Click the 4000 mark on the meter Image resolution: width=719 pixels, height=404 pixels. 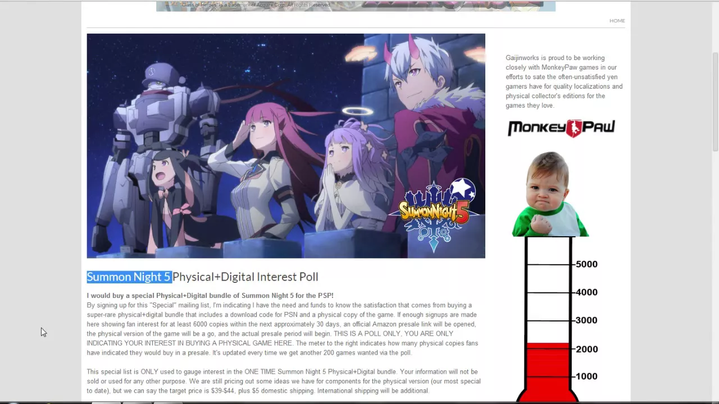(x=586, y=292)
